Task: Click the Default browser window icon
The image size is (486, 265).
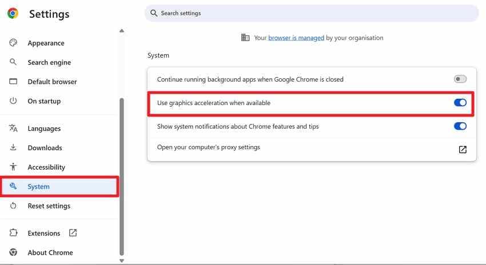Action: click(13, 82)
